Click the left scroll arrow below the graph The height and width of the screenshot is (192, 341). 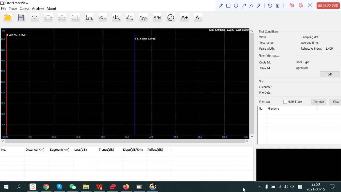pyautogui.click(x=3, y=141)
